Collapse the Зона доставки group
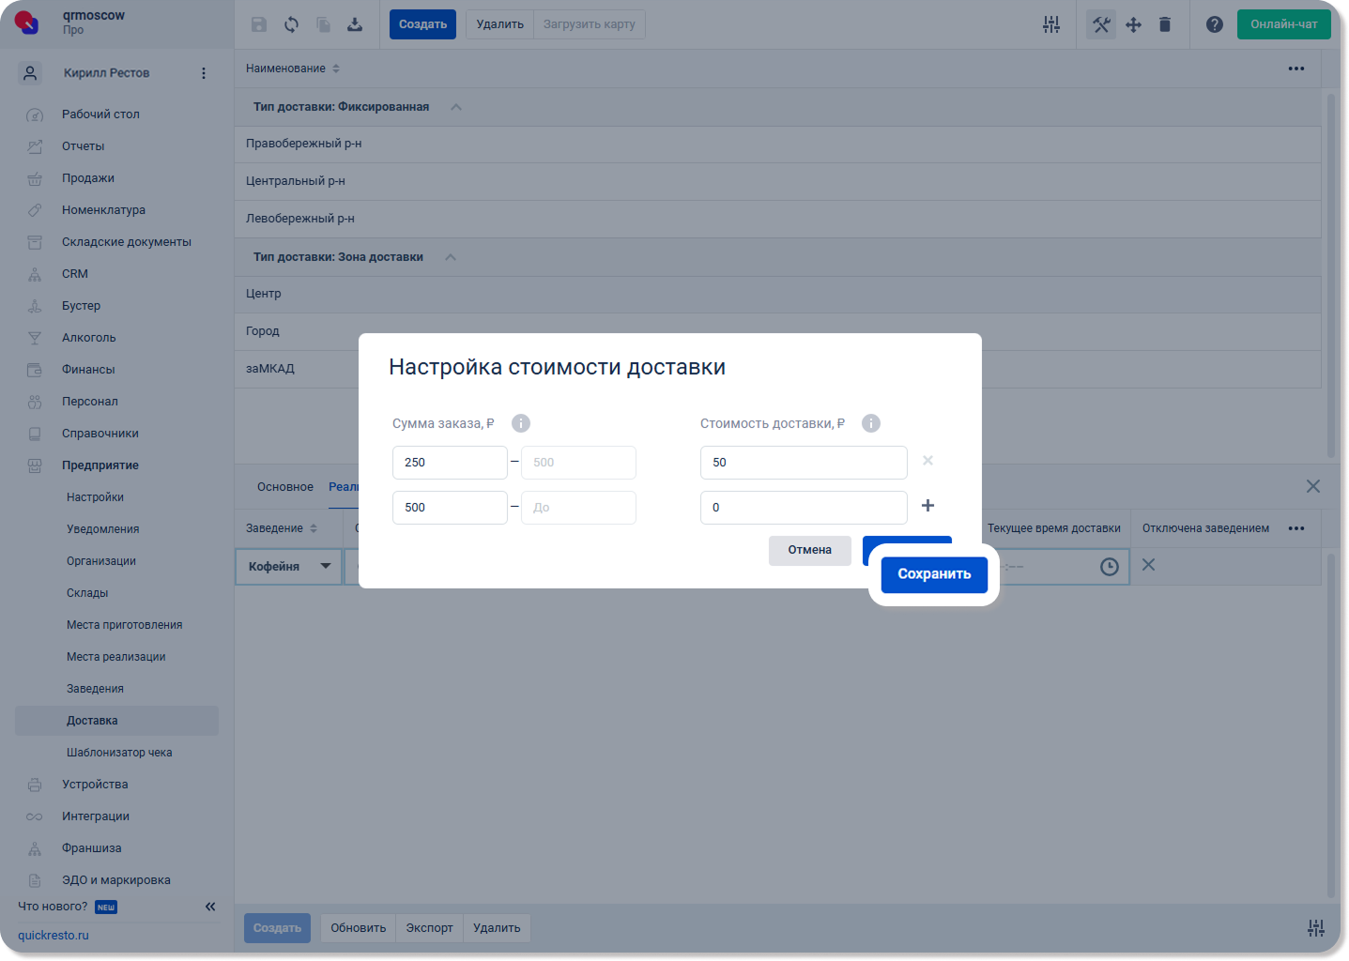The width and height of the screenshot is (1349, 961). pyautogui.click(x=451, y=257)
